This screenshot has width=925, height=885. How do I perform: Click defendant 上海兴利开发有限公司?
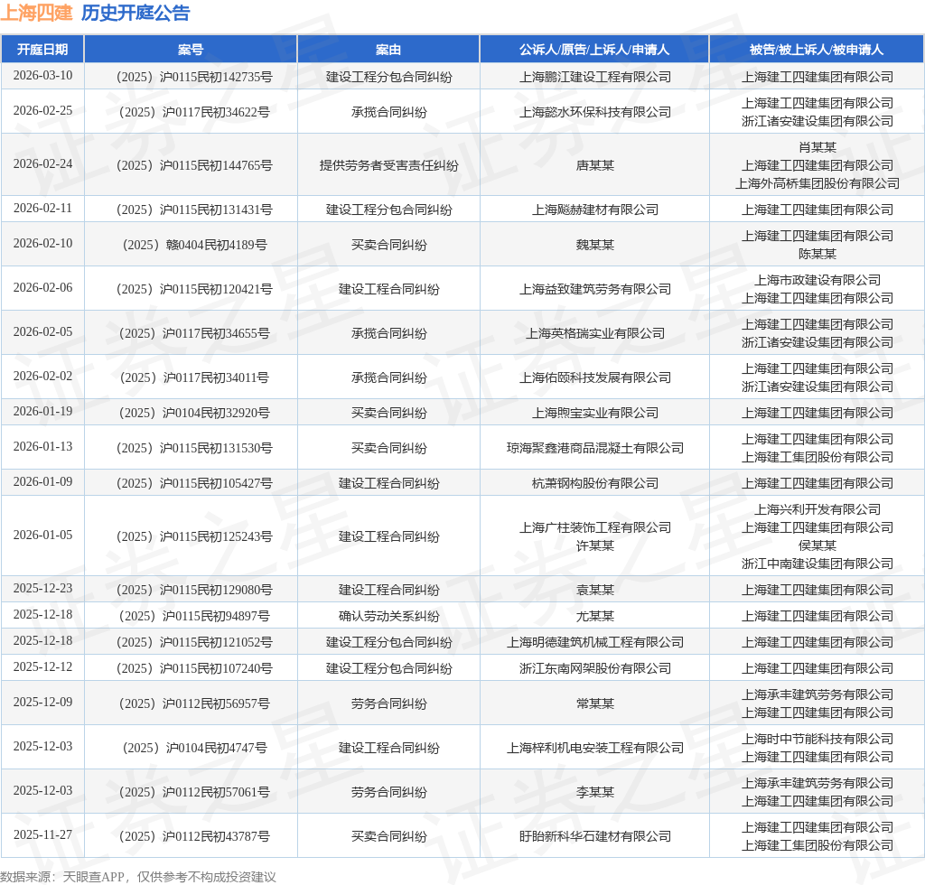pos(817,509)
